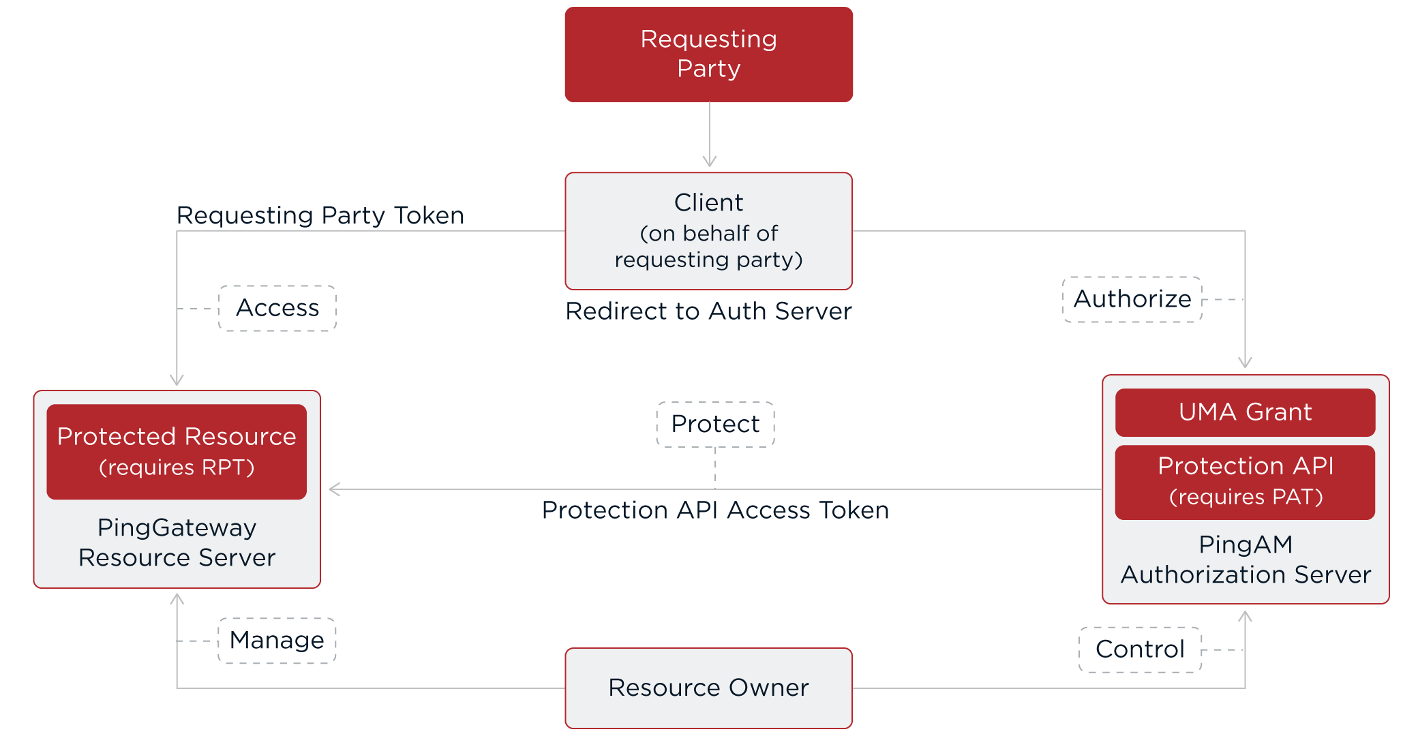Click the arrowhead pointing up below PingGateway
The image size is (1418, 736).
coord(177,599)
